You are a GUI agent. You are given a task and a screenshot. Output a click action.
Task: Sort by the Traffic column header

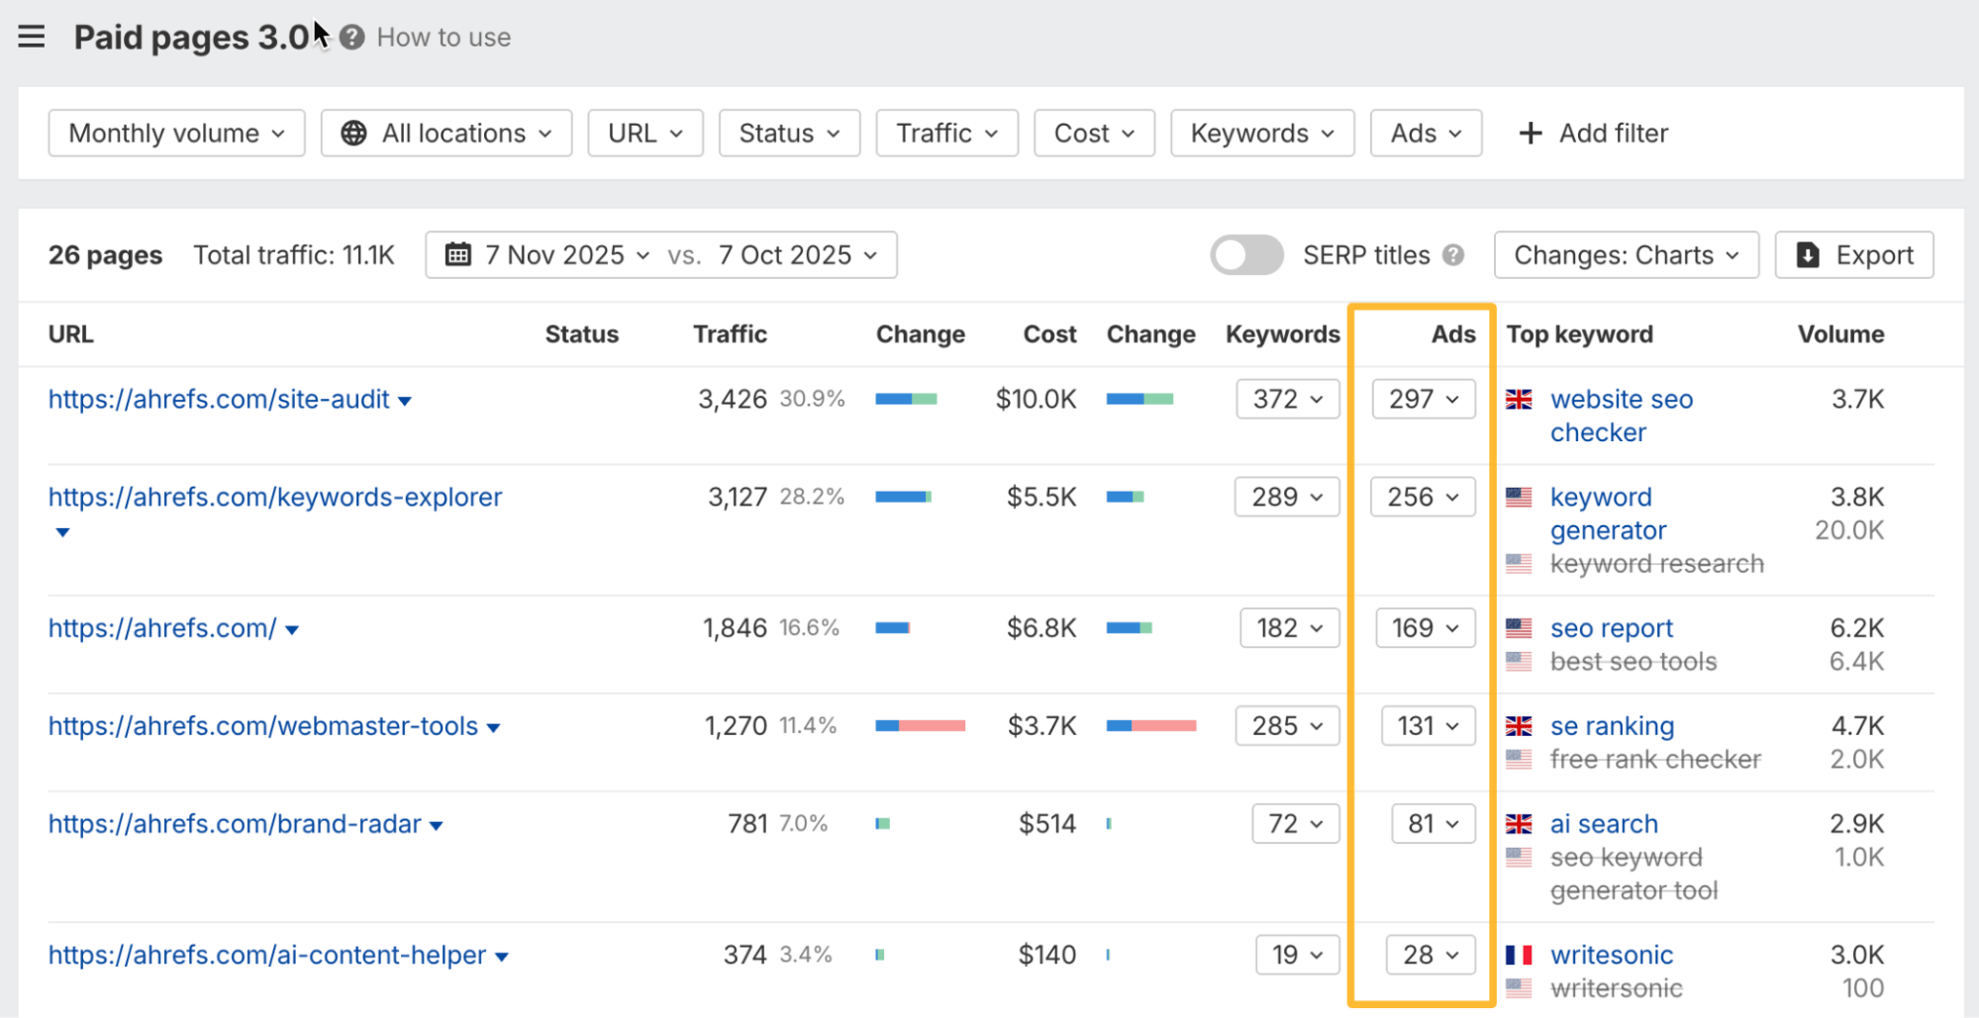click(730, 334)
